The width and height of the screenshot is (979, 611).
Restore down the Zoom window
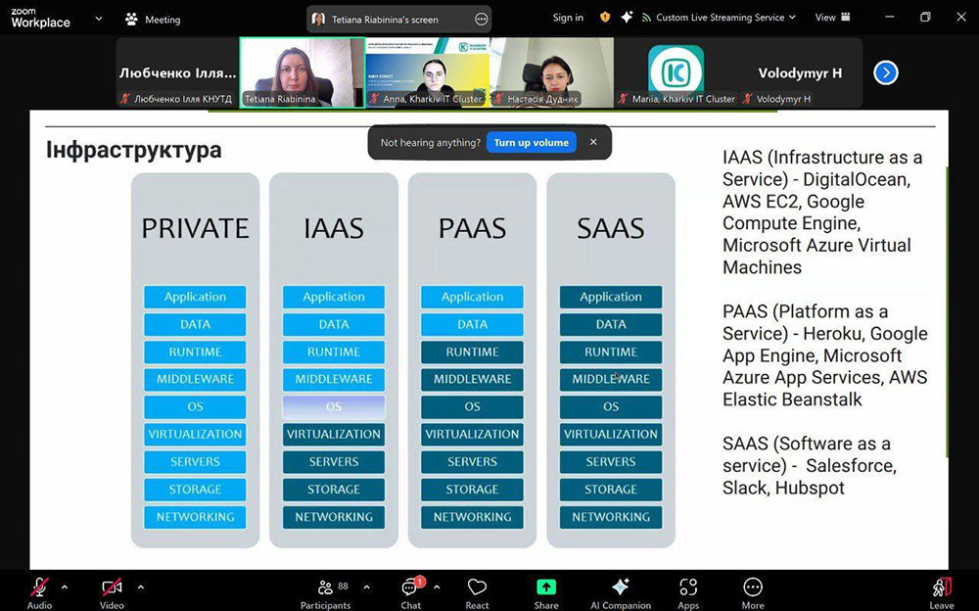tap(925, 17)
